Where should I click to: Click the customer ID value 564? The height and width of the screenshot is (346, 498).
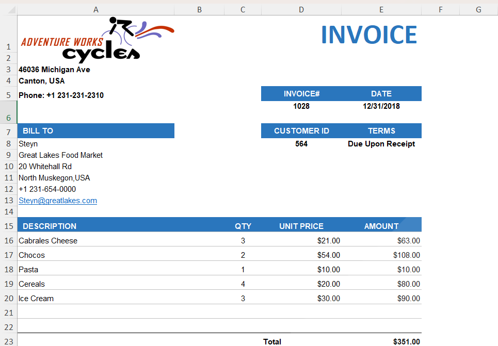[x=301, y=144]
